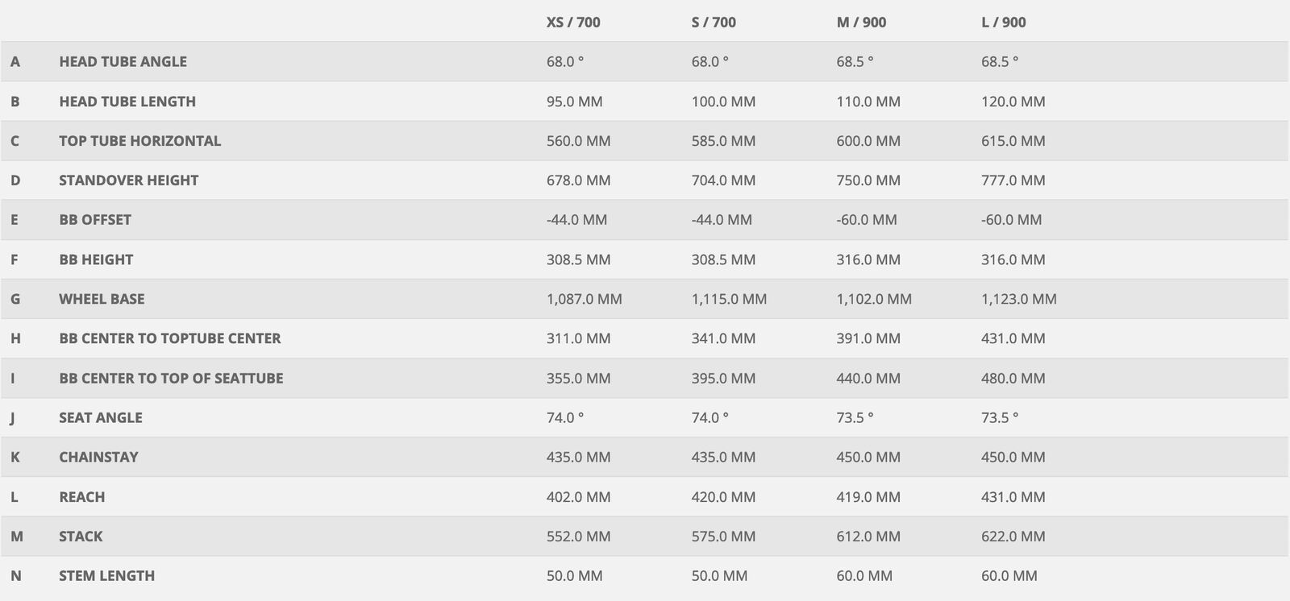Select the REACH row label
This screenshot has width=1290, height=601.
pos(81,497)
